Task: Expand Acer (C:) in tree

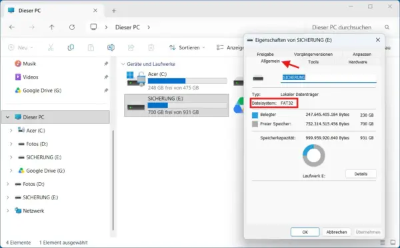Action: pos(11,131)
